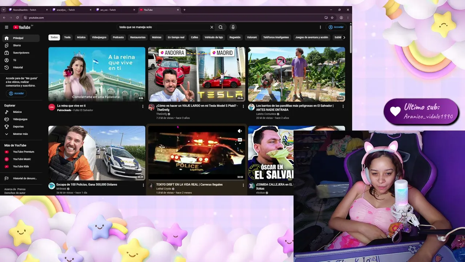Select the Tesla filter chip

(x=67, y=37)
